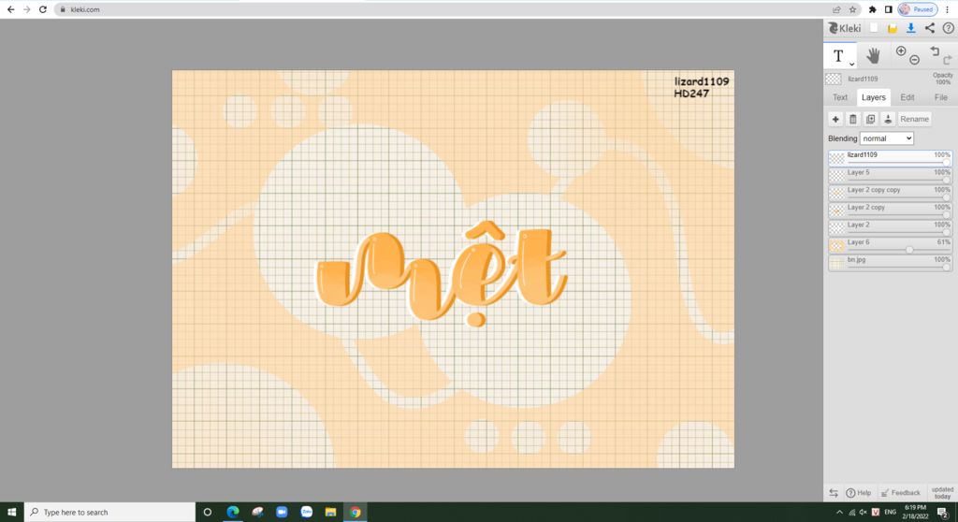Open image using the yellow folder icon
Screen dimensions: 958x522
click(x=892, y=28)
